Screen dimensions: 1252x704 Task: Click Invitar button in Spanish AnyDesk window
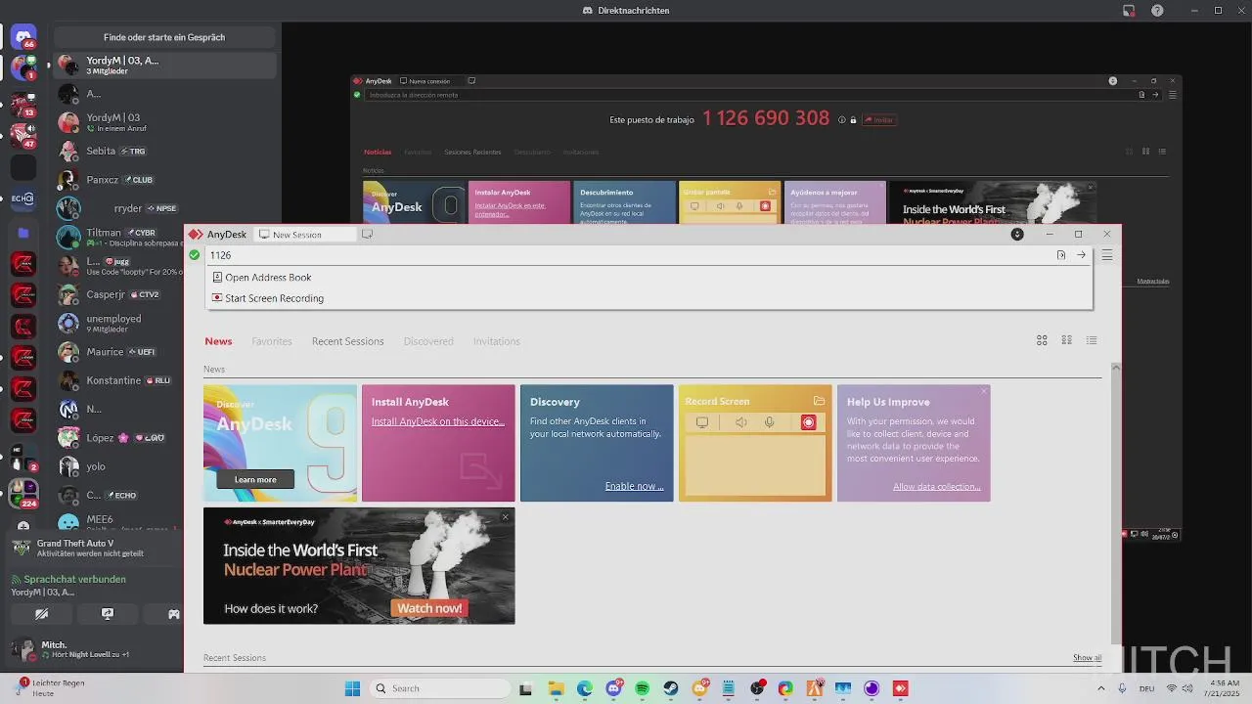(879, 119)
